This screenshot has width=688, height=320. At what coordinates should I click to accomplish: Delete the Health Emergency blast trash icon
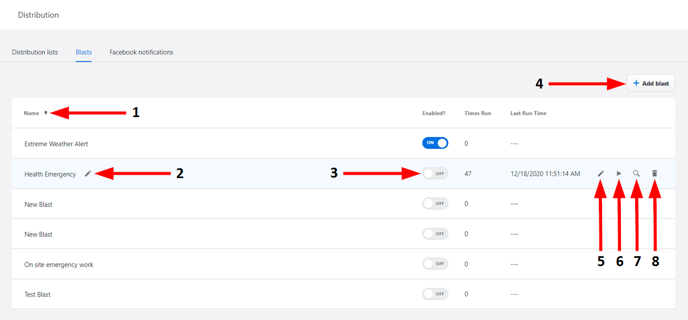654,173
